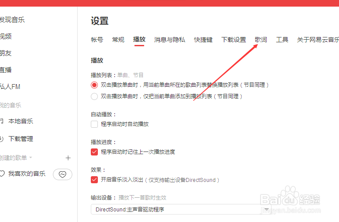Open the 关于网易云音乐 tab
This screenshot has width=339, height=222.
(318, 40)
